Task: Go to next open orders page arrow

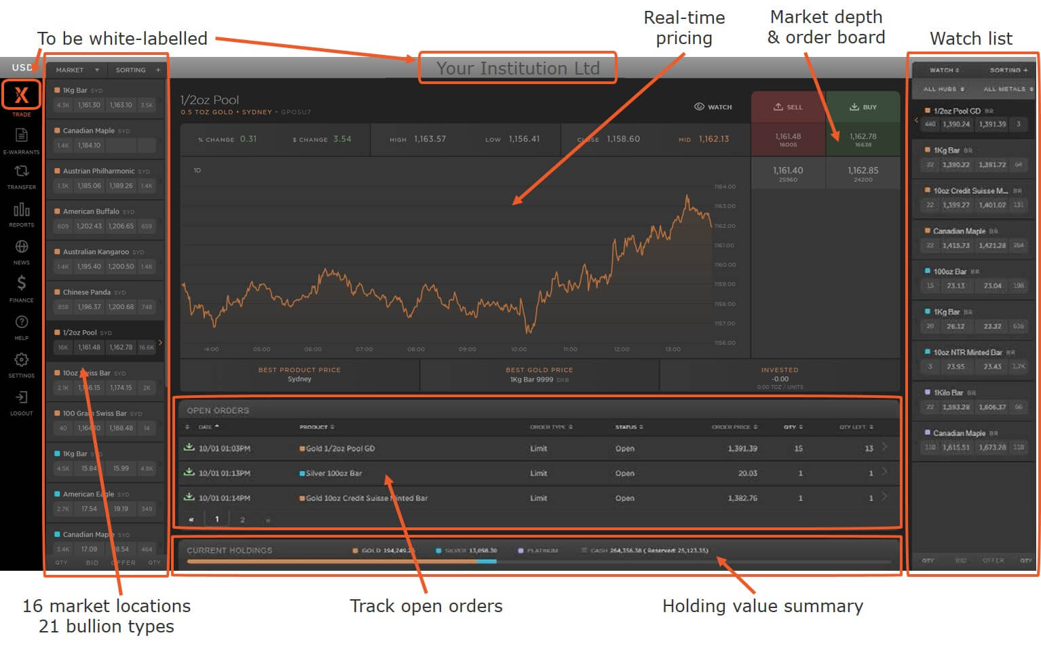Action: (268, 520)
